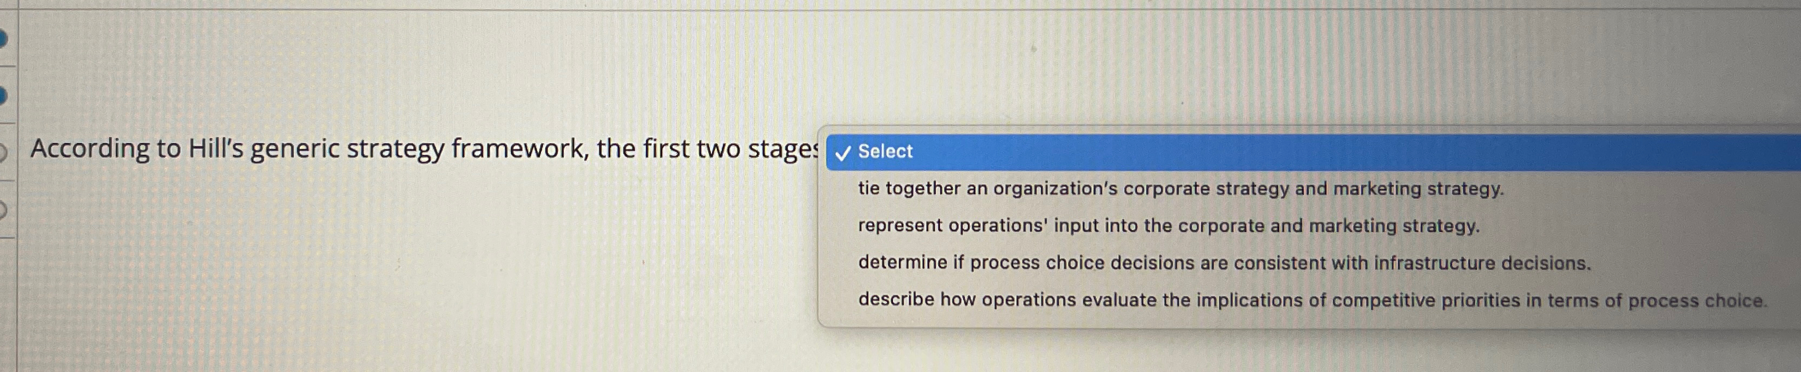Click the checkmark next to Select
The width and height of the screenshot is (1801, 372).
[x=843, y=152]
